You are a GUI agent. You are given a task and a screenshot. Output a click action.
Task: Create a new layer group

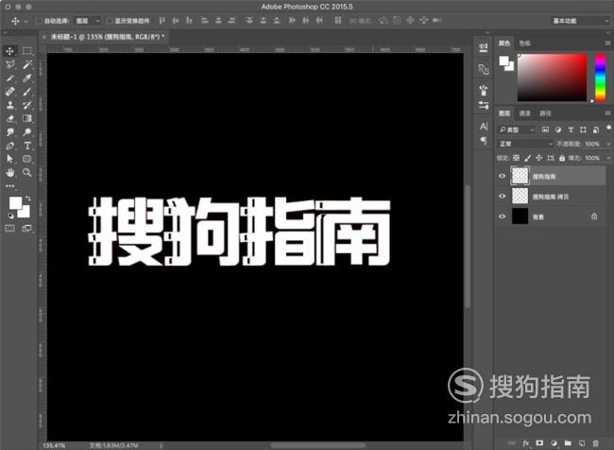(x=568, y=443)
